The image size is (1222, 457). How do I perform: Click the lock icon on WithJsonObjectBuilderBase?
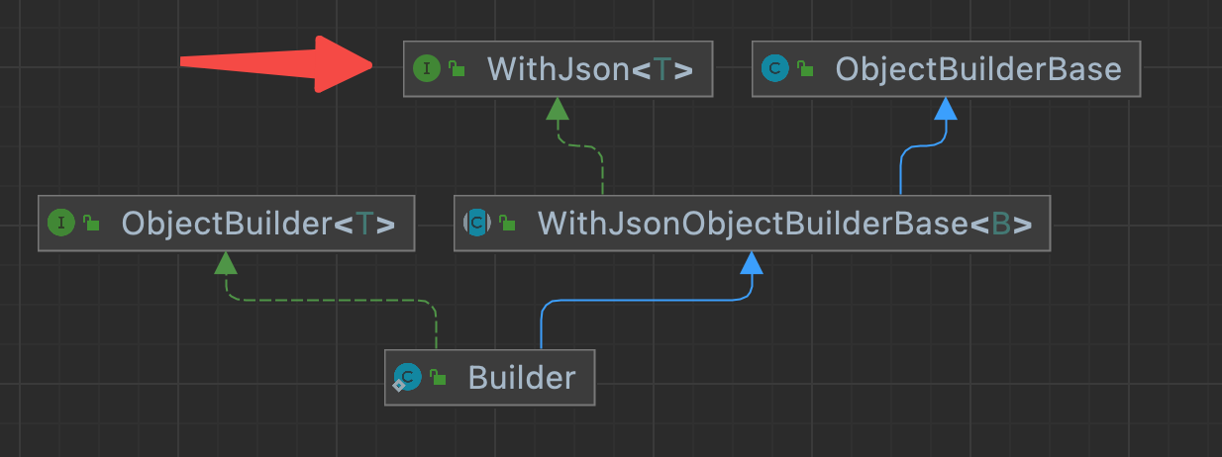(x=507, y=223)
